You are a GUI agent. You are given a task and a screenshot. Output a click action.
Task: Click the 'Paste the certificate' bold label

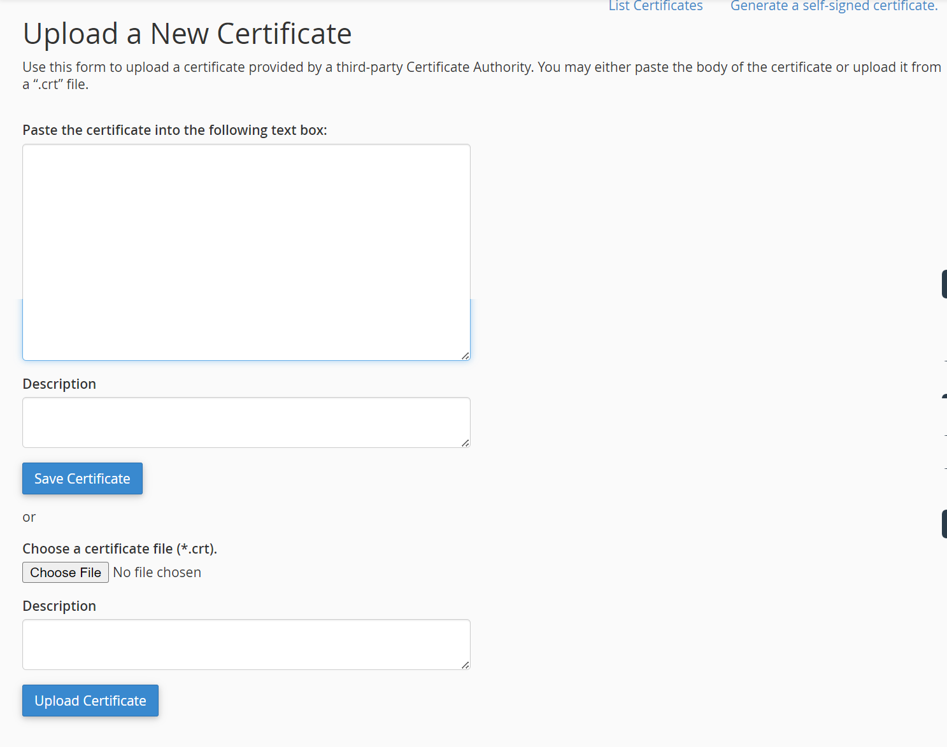[174, 130]
